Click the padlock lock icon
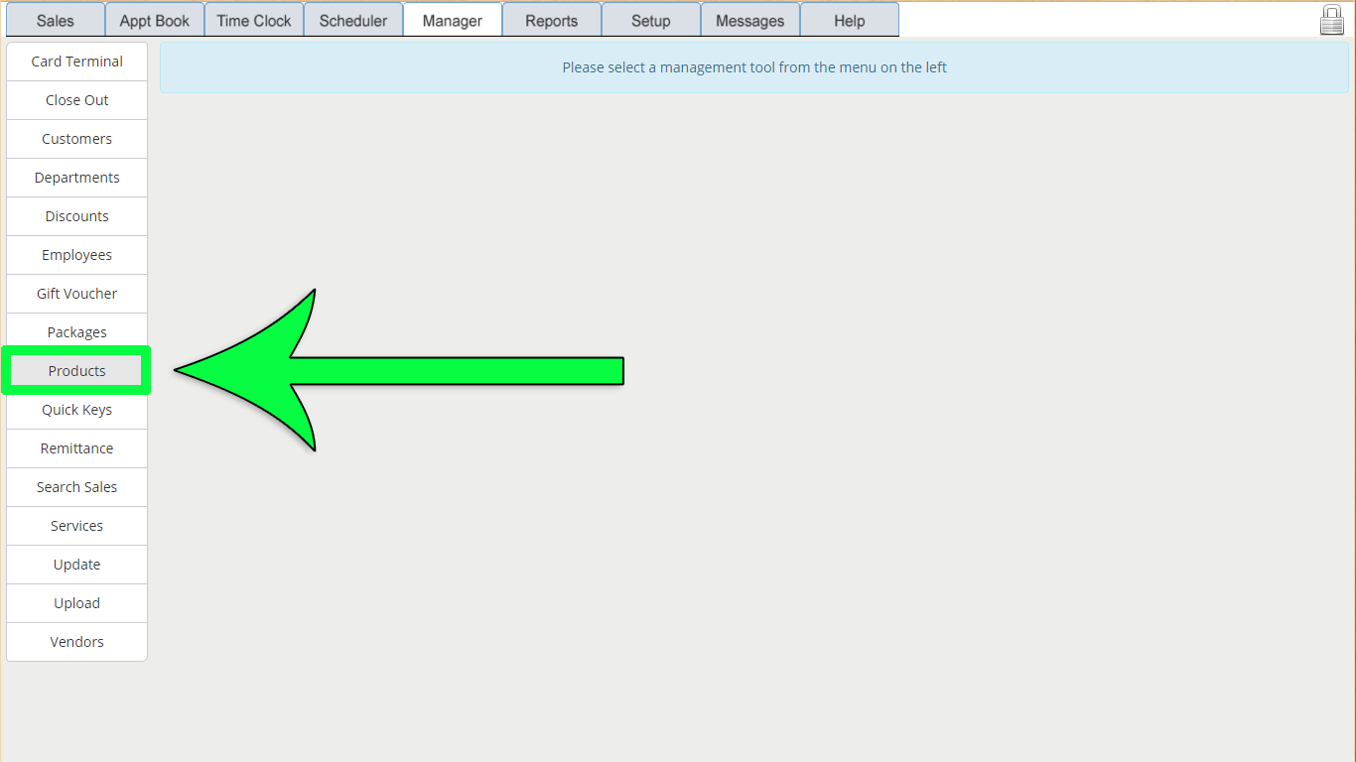 1332,20
